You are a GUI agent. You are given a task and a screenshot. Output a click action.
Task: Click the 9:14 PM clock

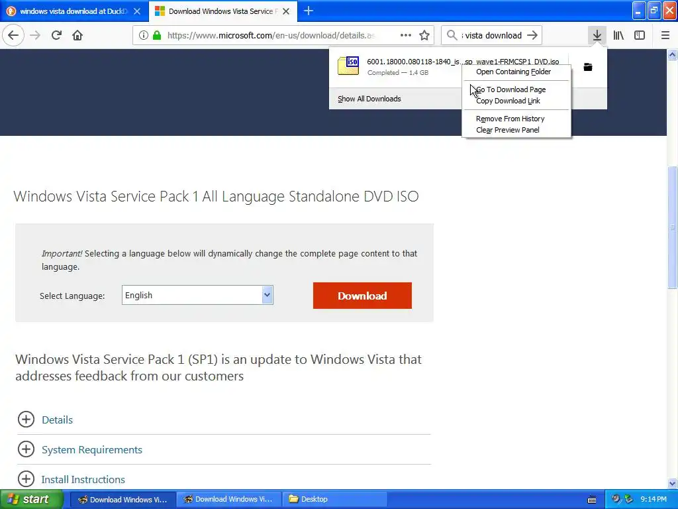coord(654,500)
